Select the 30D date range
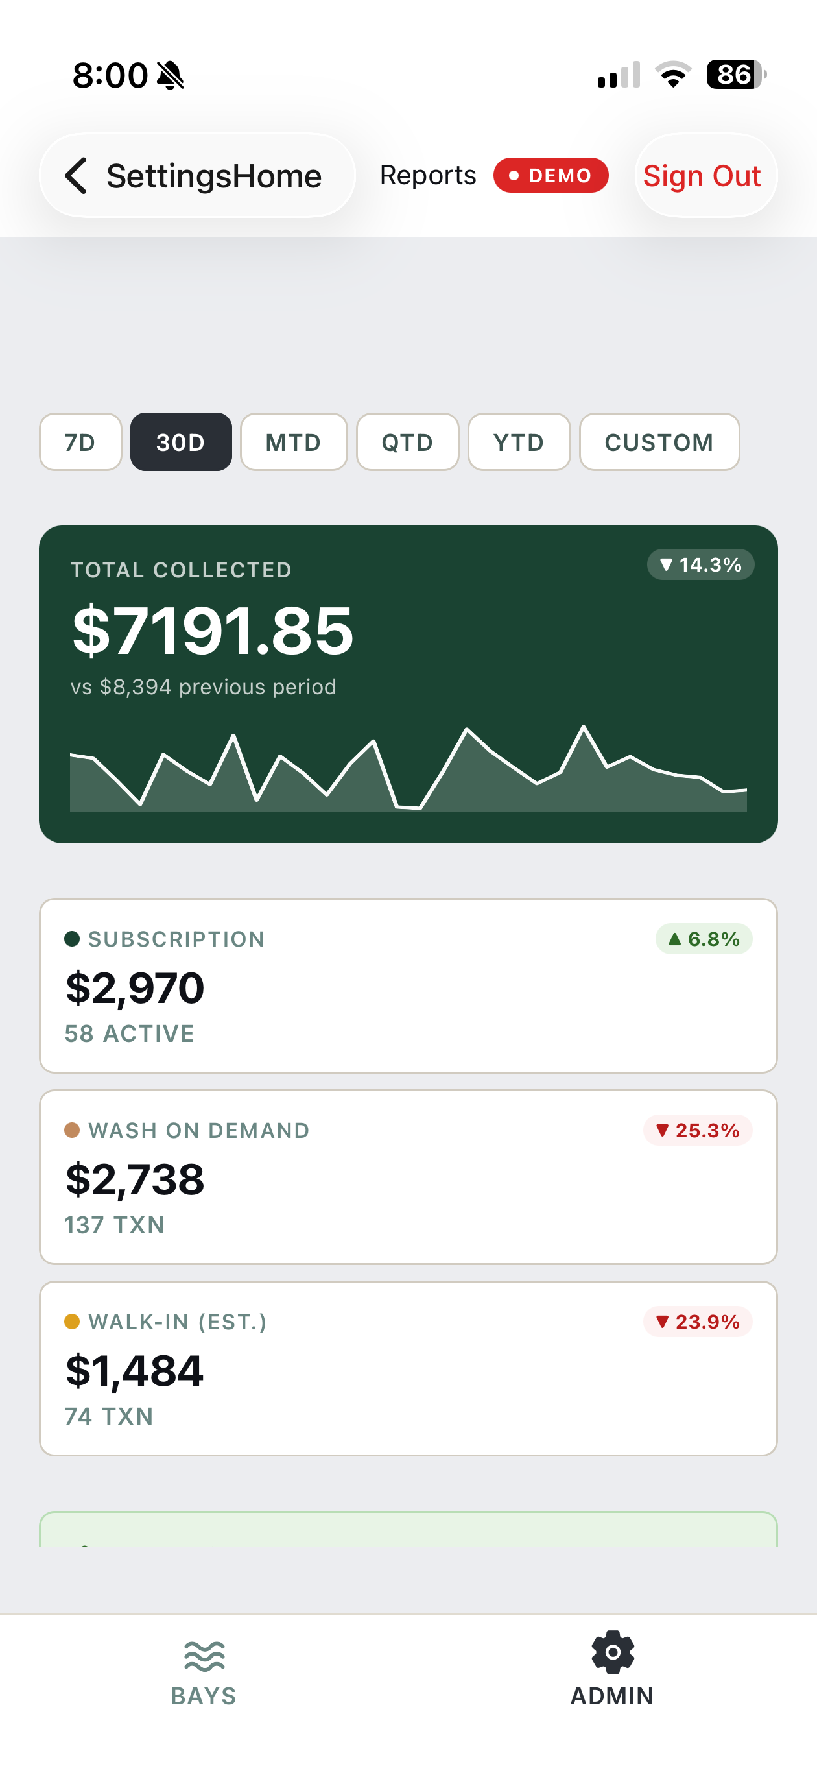 click(x=180, y=442)
